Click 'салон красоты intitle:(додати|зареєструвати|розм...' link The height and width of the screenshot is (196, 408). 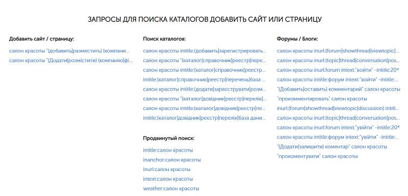pos(205,89)
